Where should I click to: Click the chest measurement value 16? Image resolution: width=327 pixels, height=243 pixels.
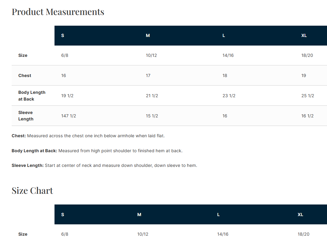coord(63,75)
